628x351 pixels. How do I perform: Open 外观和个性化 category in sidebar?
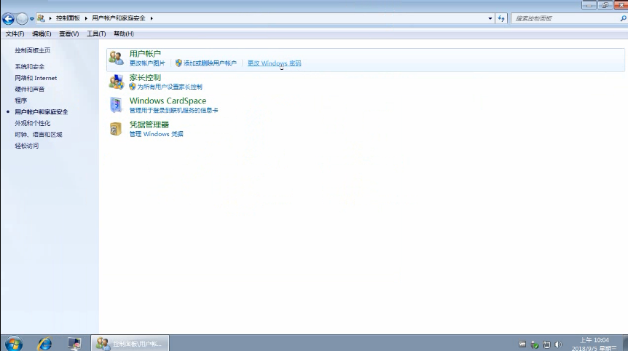(x=33, y=123)
